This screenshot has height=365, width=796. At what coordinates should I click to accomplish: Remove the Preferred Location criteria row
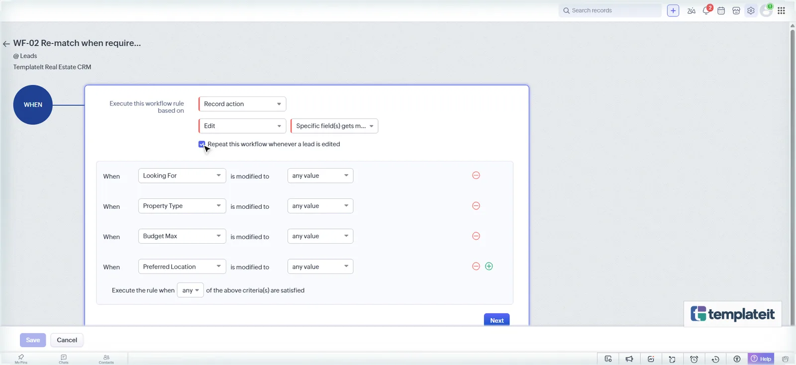click(x=476, y=267)
